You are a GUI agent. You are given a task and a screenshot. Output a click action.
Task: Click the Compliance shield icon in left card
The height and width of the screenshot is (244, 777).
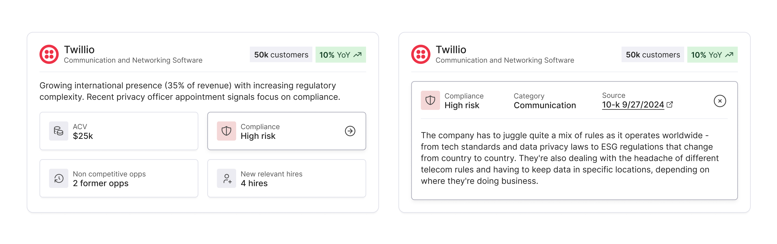coord(226,131)
